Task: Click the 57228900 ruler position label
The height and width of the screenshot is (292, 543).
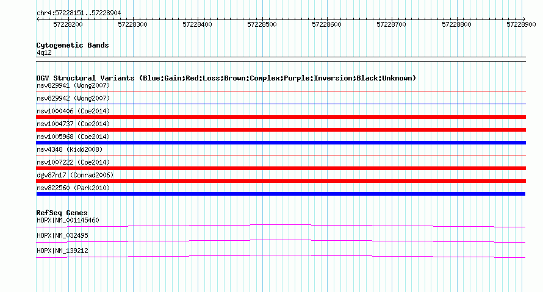Action: click(x=521, y=24)
